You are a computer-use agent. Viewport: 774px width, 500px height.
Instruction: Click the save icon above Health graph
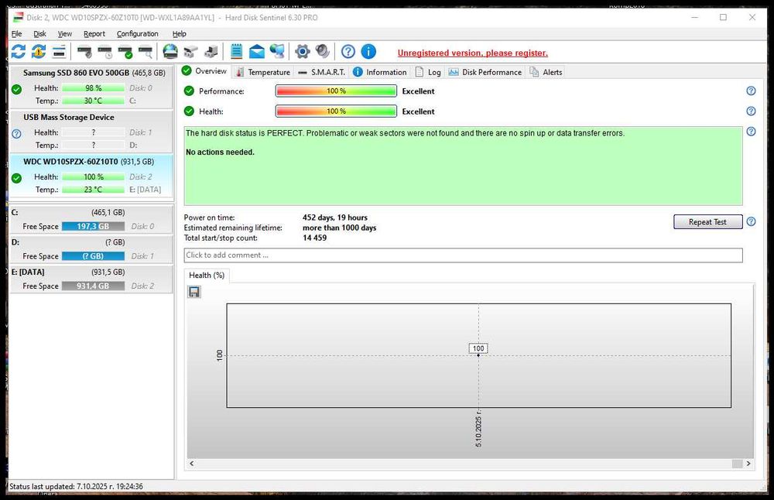[194, 292]
